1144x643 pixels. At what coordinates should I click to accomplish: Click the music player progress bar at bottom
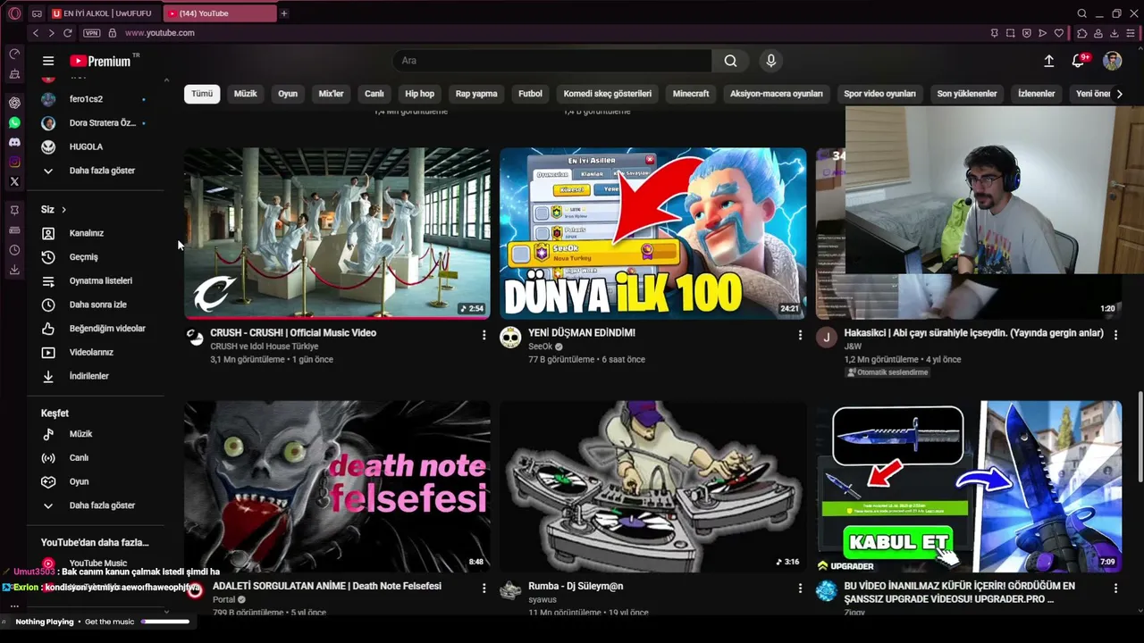[165, 622]
